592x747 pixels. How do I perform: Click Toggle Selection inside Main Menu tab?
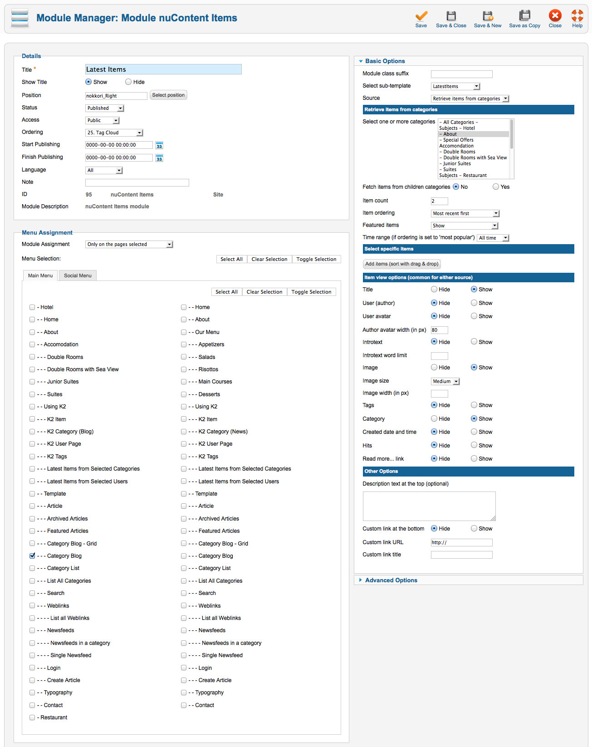[x=311, y=292]
